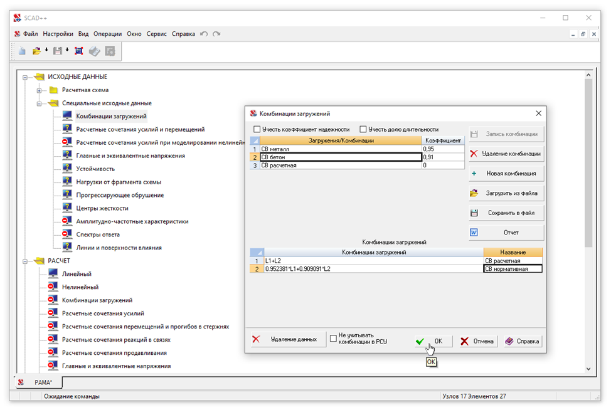This screenshot has width=611, height=410.
Task: Click the tree panel vertical scrollbar thumb
Action: click(x=588, y=163)
